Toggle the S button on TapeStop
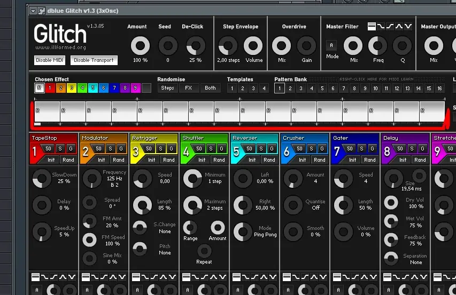This screenshot has height=295, width=456. 60,148
